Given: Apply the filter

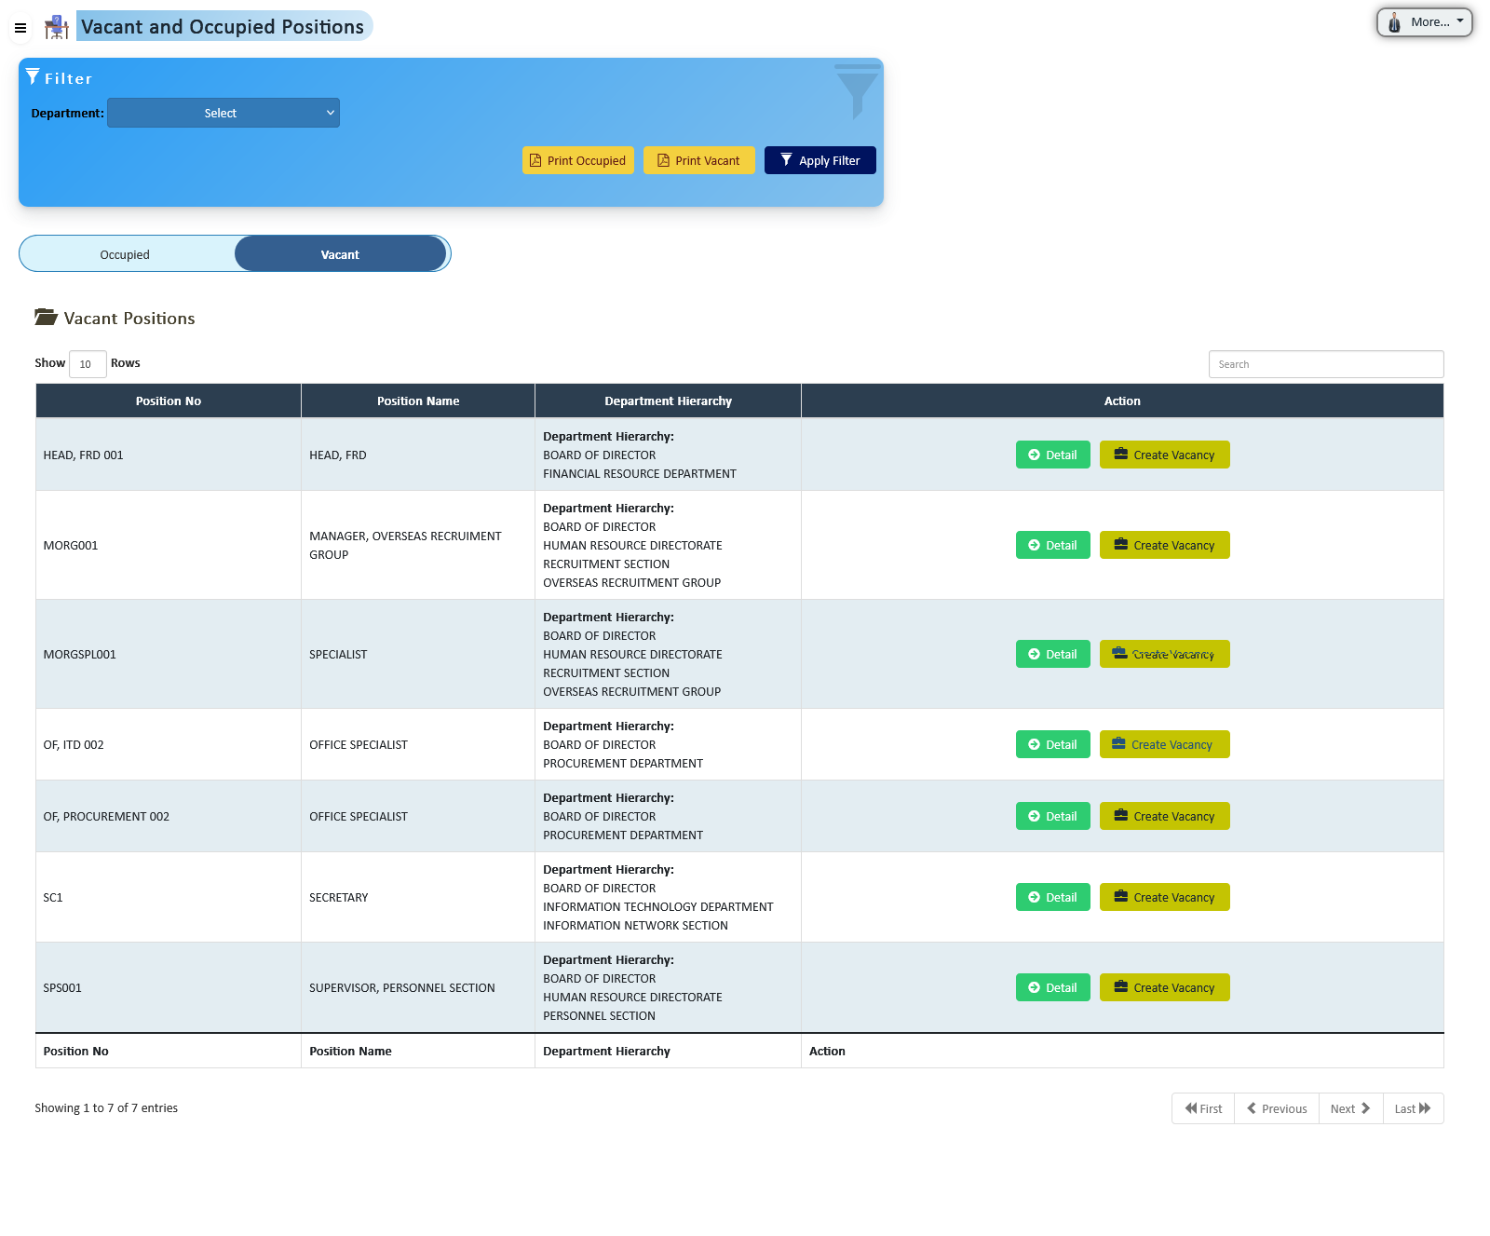Looking at the screenshot, I should point(819,160).
